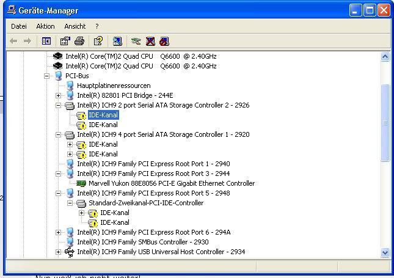Viewport: 394px width, 278px height.
Task: Click the update driver toolbar icon
Action: click(136, 41)
